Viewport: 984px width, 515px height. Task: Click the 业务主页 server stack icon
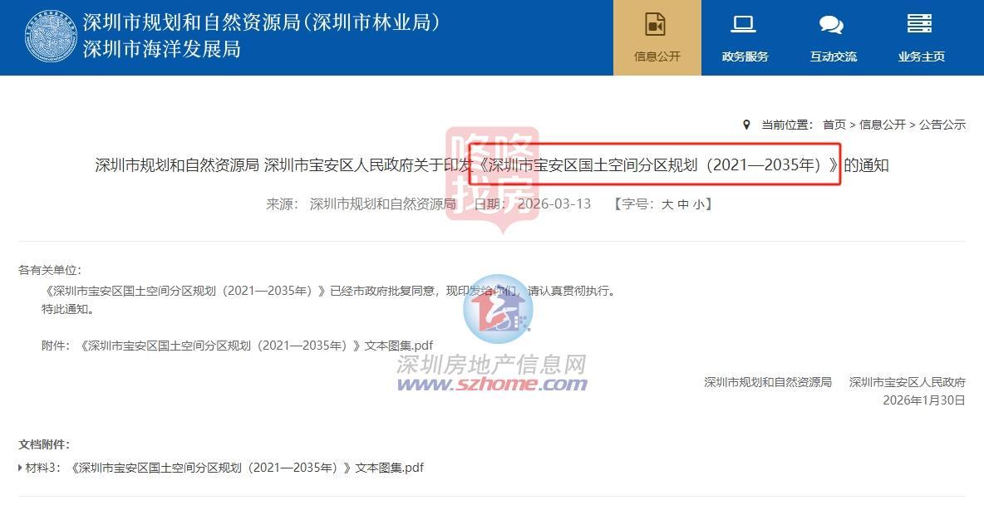[x=919, y=24]
